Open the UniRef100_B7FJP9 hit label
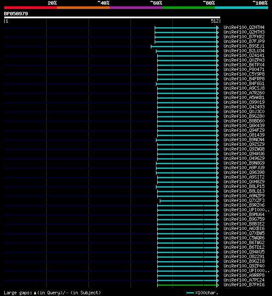This screenshot has width=272, height=296. click(244, 41)
